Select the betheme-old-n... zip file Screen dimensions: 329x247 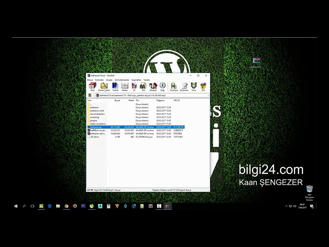pyautogui.click(x=136, y=133)
